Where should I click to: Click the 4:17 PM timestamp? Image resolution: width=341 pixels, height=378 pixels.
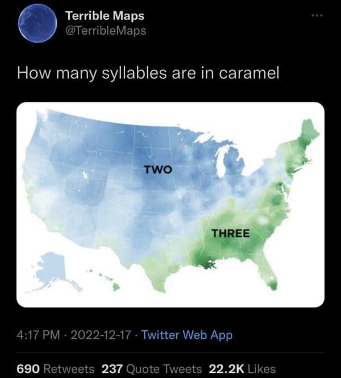point(37,335)
